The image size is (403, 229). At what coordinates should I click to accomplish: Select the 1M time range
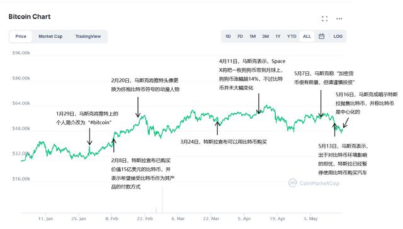(253, 37)
